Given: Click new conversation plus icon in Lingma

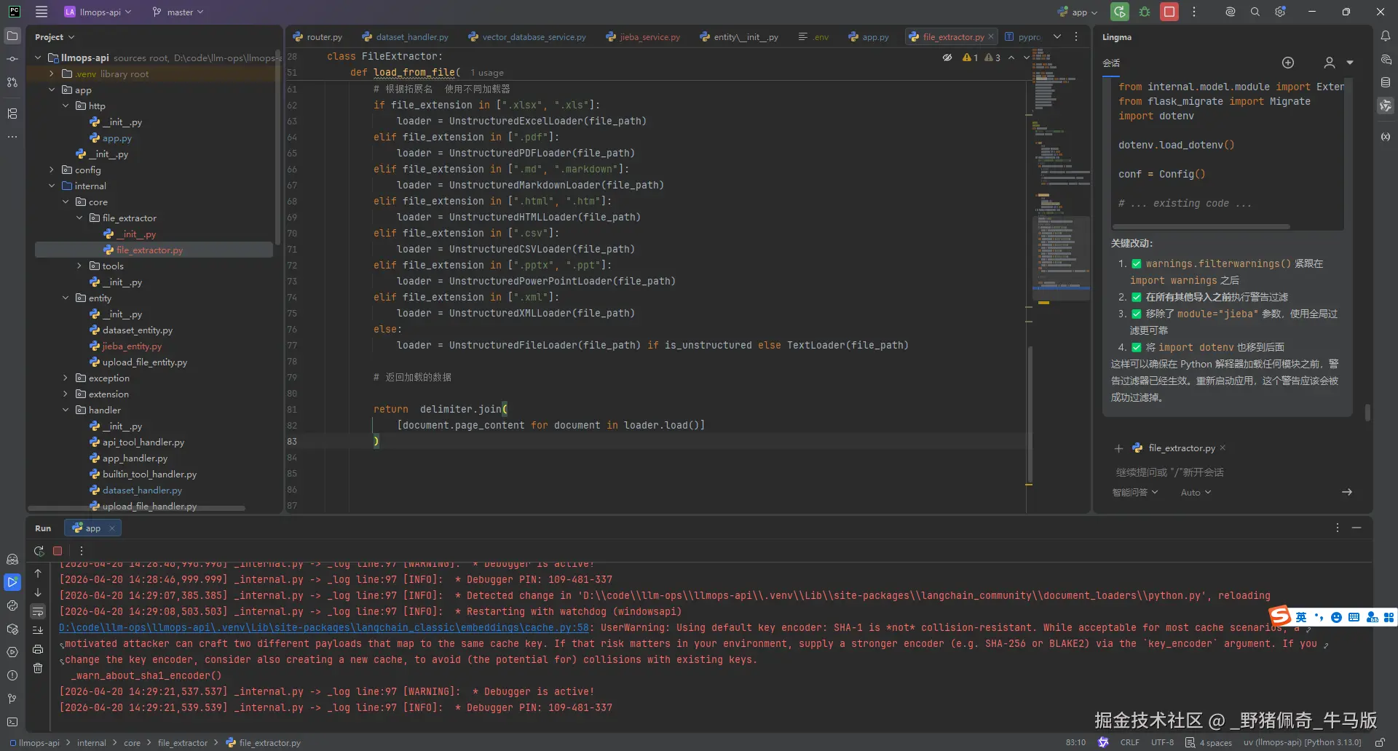Looking at the screenshot, I should click(1287, 63).
